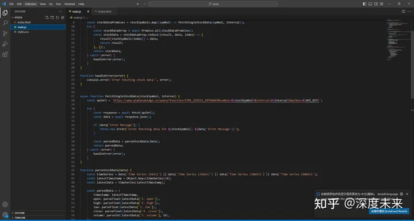Split the editor to the right
The width and height of the screenshot is (414, 221).
coord(404,12)
